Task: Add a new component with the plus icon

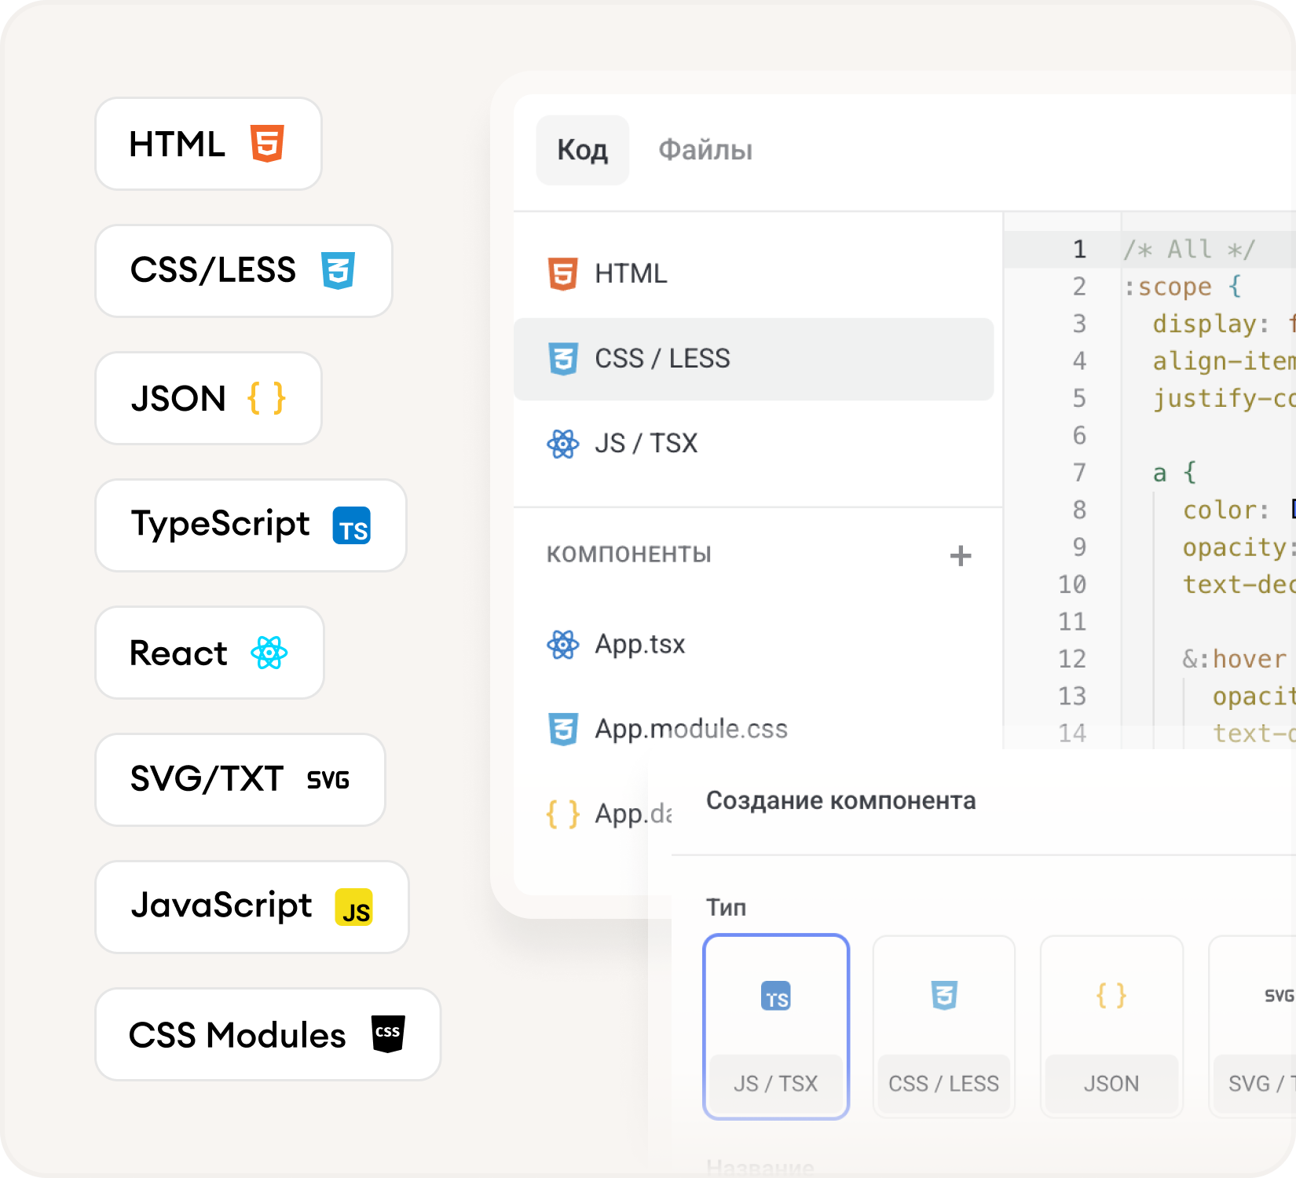Action: click(961, 556)
